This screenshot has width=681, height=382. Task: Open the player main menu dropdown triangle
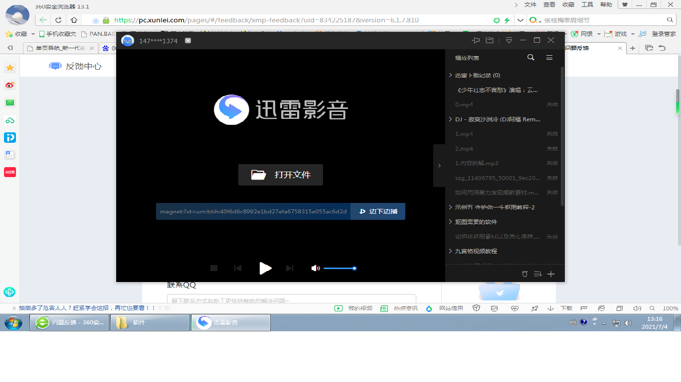point(509,40)
